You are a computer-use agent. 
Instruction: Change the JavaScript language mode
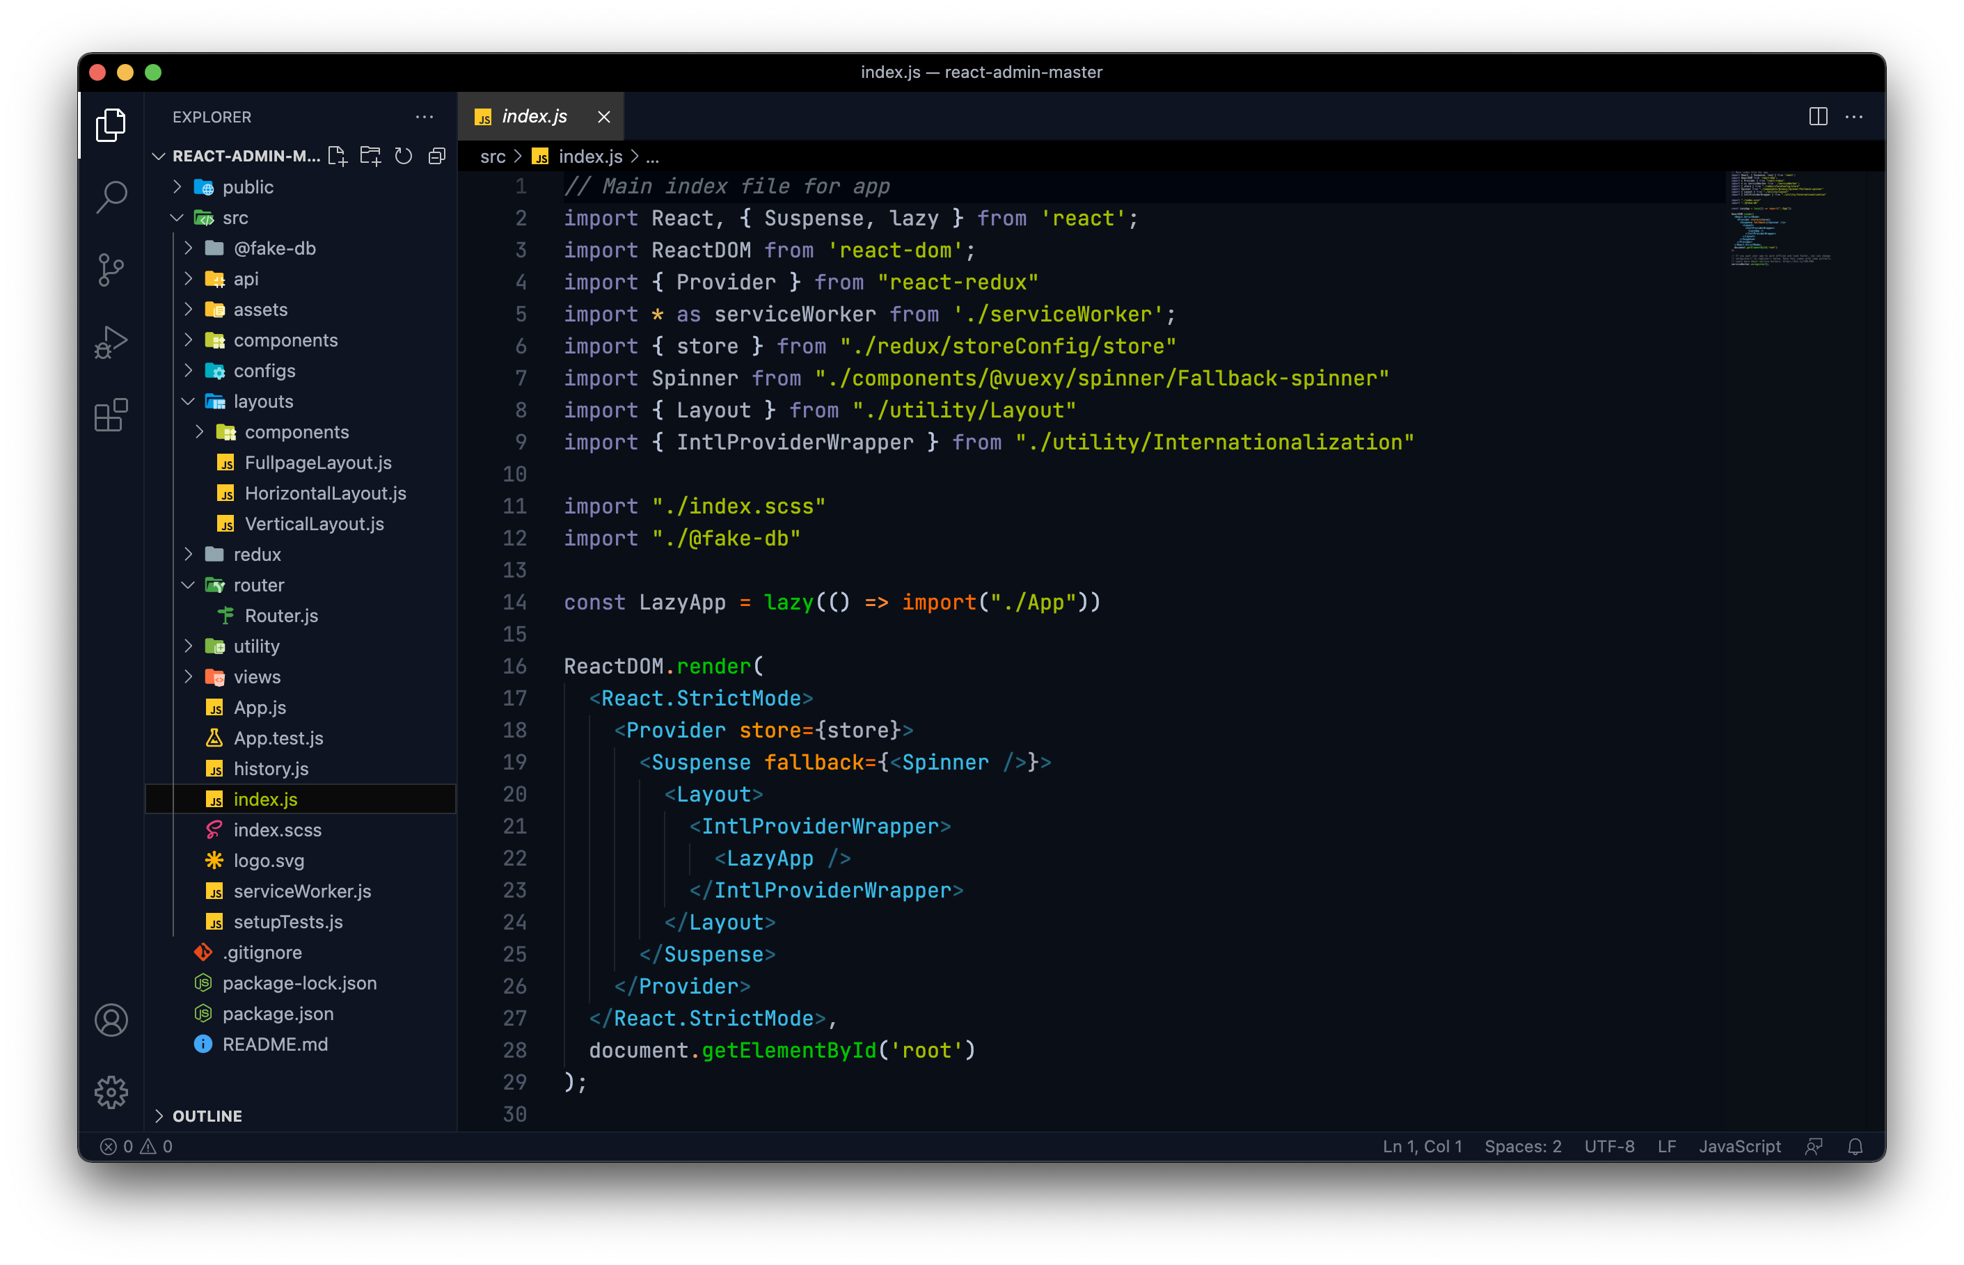1739,1146
